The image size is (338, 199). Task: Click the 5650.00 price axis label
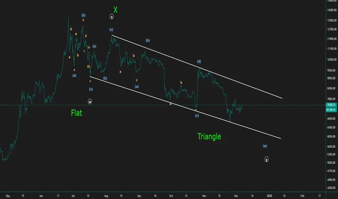point(332,147)
